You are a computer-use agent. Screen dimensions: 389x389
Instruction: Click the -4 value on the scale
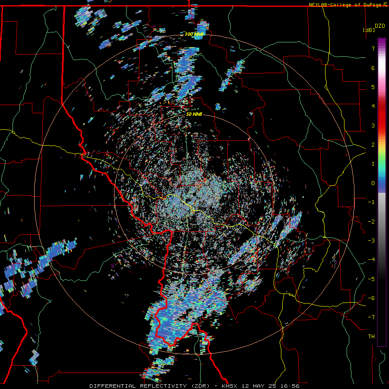click(x=371, y=260)
